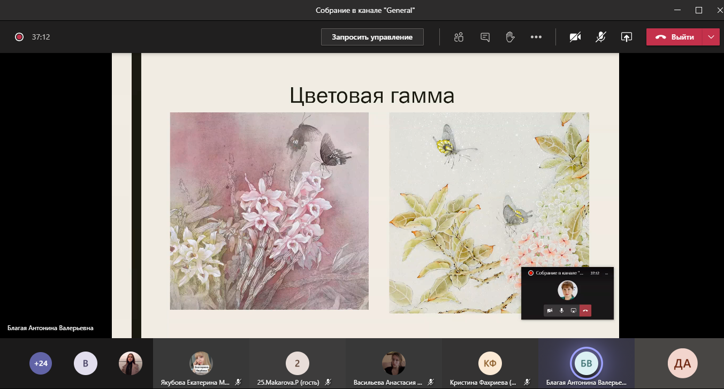
Task: Open the meeting chat icon
Action: tap(485, 37)
